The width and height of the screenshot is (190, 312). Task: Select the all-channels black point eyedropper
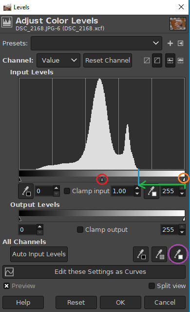point(141,254)
